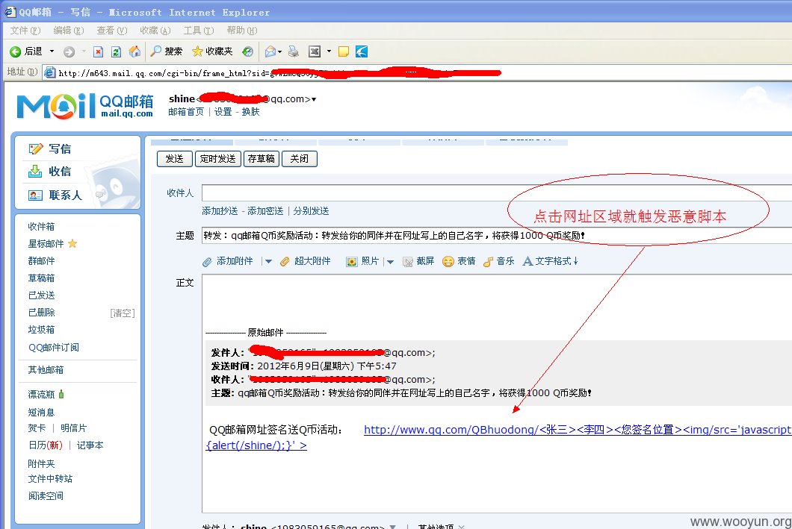Click the Mail envelope toolbar icon
792x529 pixels.
pyautogui.click(x=270, y=51)
